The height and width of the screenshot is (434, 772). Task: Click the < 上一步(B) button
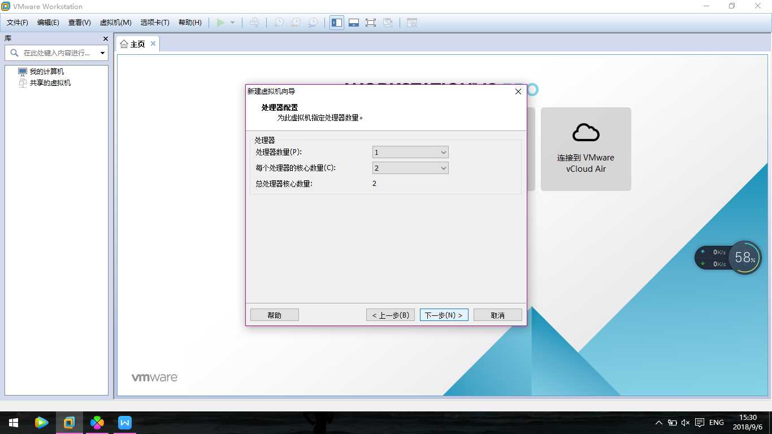click(x=391, y=315)
